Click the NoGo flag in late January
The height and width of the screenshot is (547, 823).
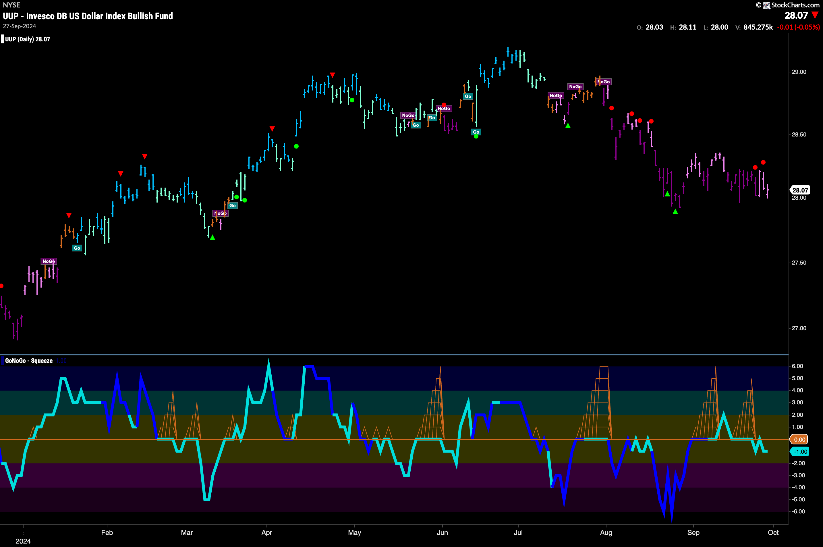tap(49, 261)
